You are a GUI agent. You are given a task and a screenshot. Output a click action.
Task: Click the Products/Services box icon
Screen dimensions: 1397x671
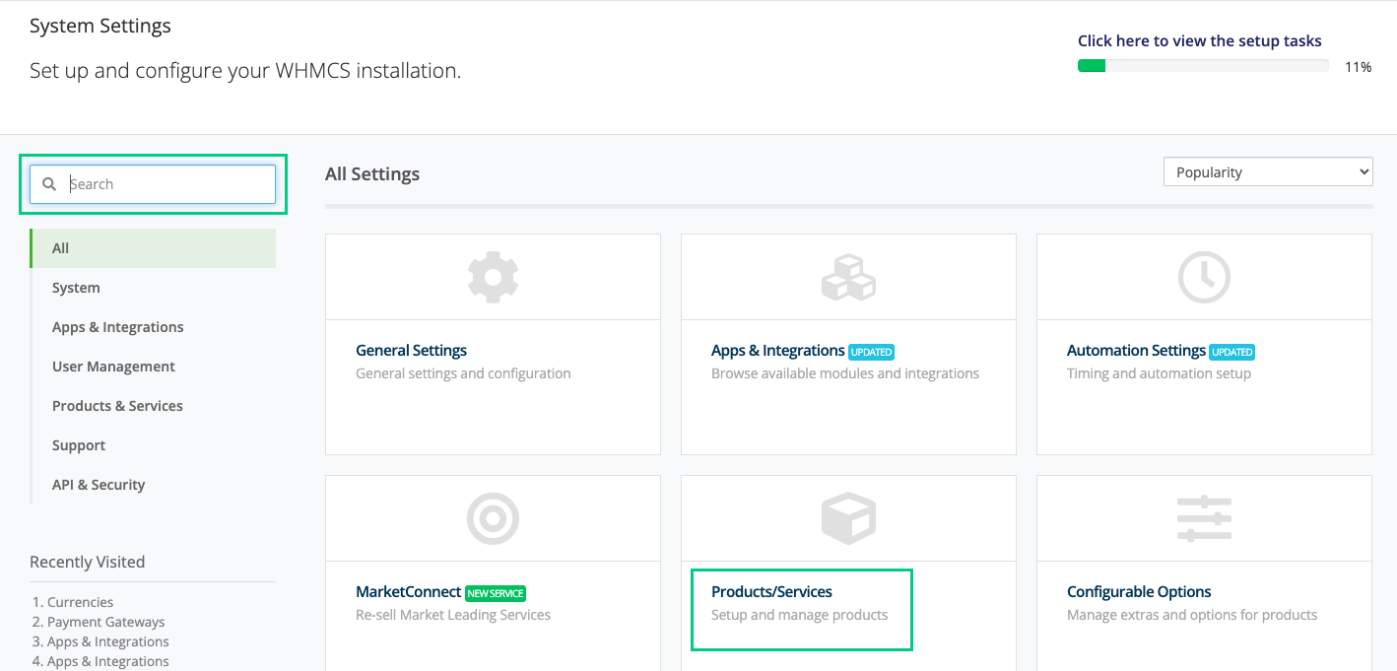(x=848, y=519)
